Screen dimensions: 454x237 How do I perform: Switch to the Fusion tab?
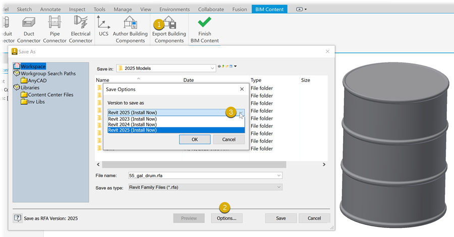pyautogui.click(x=240, y=9)
